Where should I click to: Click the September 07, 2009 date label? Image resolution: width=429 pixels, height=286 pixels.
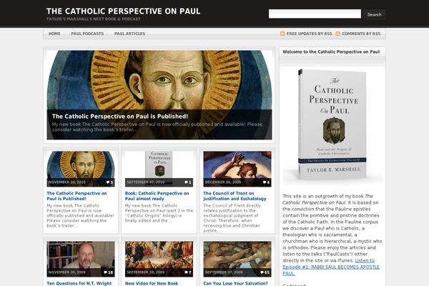click(x=224, y=272)
